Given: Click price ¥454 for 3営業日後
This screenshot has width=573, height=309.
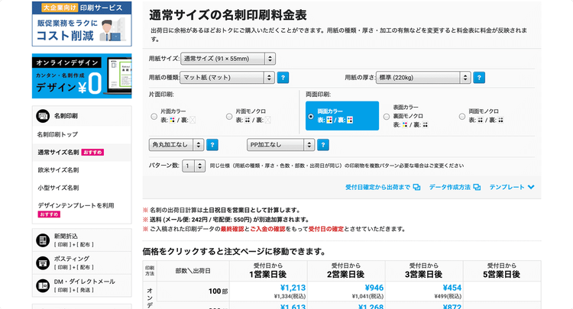Looking at the screenshot, I should (x=452, y=288).
